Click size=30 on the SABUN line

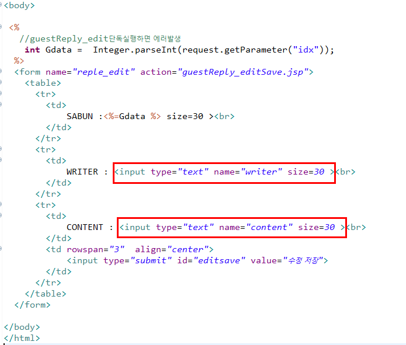pos(185,117)
